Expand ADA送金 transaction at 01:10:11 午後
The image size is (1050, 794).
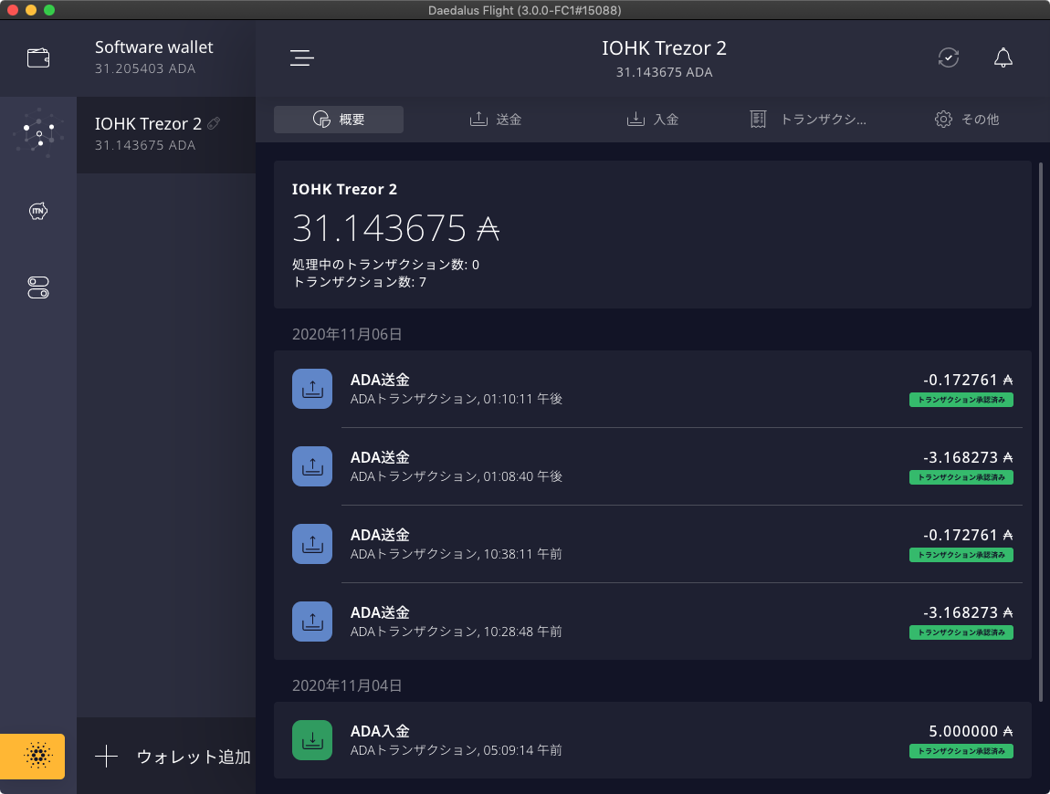tap(652, 388)
